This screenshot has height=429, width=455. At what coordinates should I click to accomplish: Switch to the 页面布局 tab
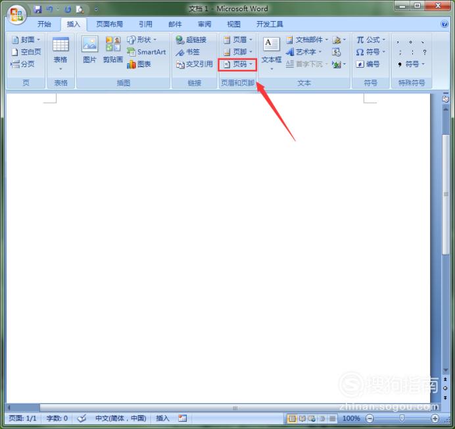[109, 24]
